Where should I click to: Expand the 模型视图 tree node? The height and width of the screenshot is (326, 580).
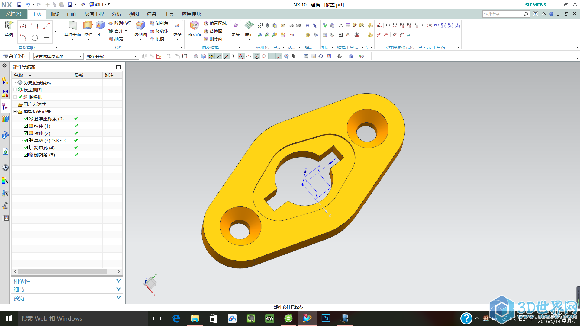click(15, 90)
